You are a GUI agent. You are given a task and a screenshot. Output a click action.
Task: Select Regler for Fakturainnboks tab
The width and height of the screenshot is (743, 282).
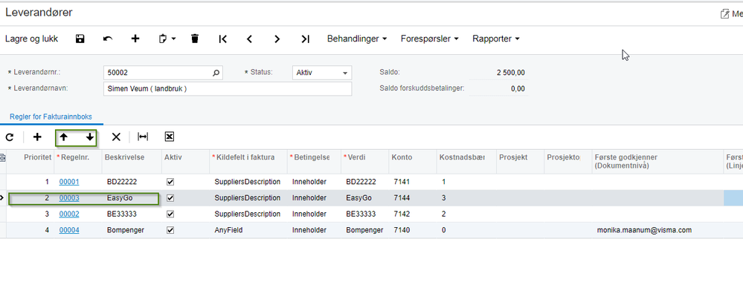(x=51, y=117)
